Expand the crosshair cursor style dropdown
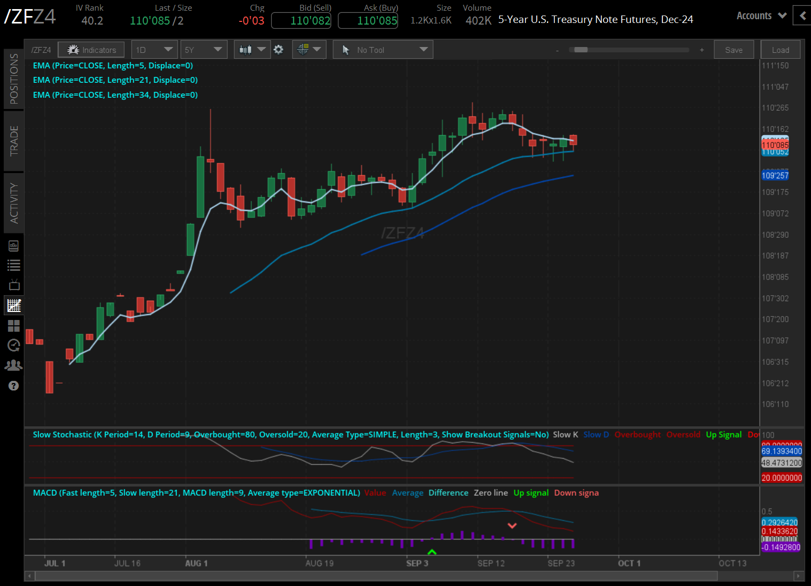The width and height of the screenshot is (811, 586). pos(310,50)
